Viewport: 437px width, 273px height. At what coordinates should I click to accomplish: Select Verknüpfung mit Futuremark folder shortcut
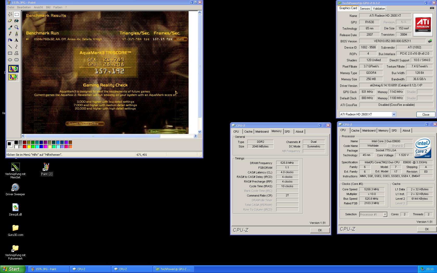[x=15, y=252]
